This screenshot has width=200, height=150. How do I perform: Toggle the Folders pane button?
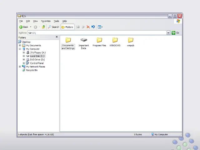pos(67,27)
